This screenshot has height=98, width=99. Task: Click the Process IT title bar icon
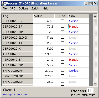(4, 3)
